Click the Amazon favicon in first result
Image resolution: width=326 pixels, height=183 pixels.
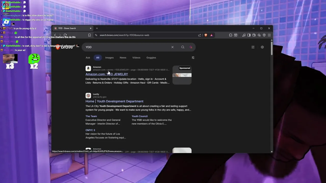coord(88,68)
